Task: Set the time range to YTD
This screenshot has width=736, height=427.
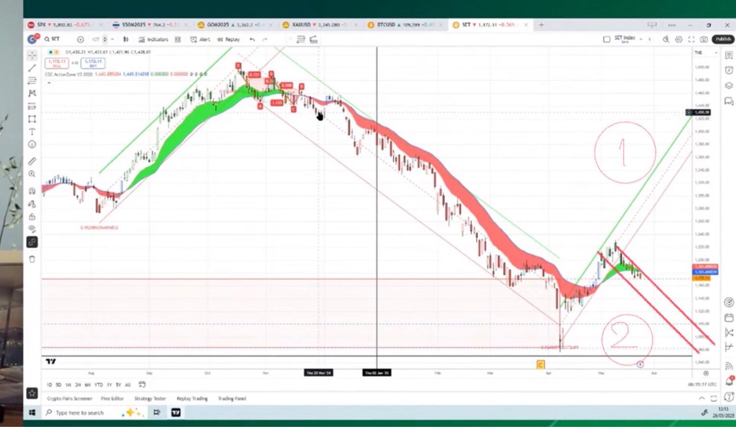Action: click(98, 385)
